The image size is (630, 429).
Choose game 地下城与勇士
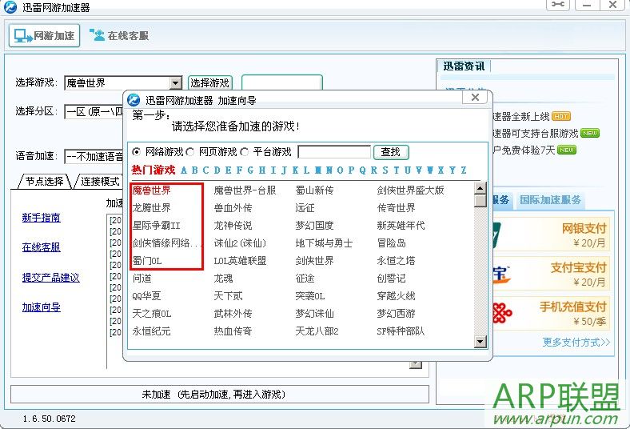tap(324, 243)
